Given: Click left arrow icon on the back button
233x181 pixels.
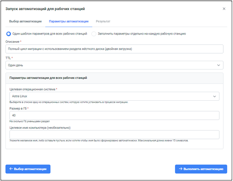Looking at the screenshot, I should (x=11, y=169).
